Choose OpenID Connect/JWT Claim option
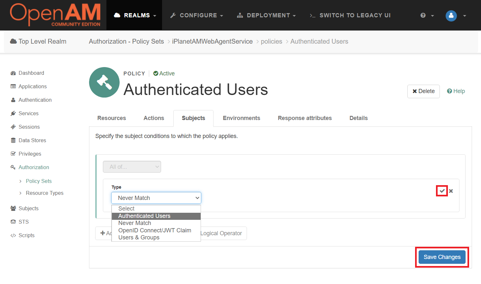Image resolution: width=481 pixels, height=284 pixels. point(156,230)
